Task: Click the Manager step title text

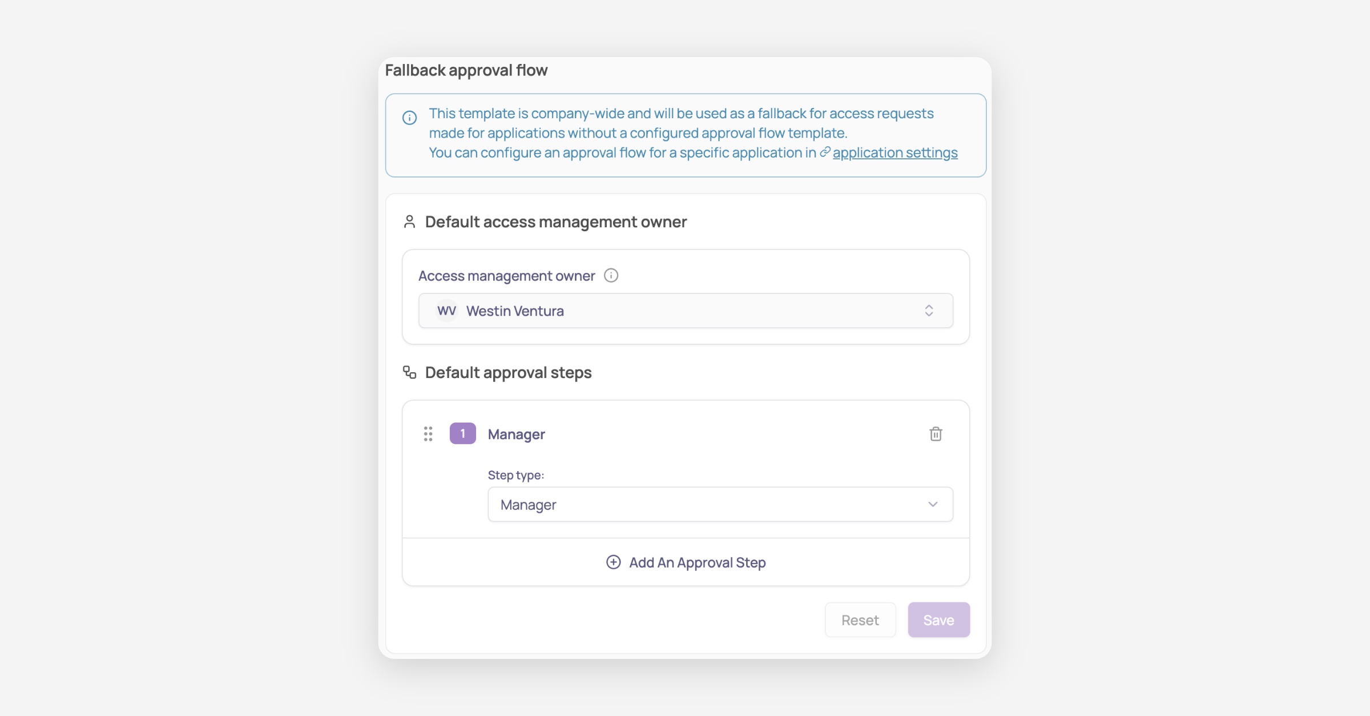Action: 516,435
